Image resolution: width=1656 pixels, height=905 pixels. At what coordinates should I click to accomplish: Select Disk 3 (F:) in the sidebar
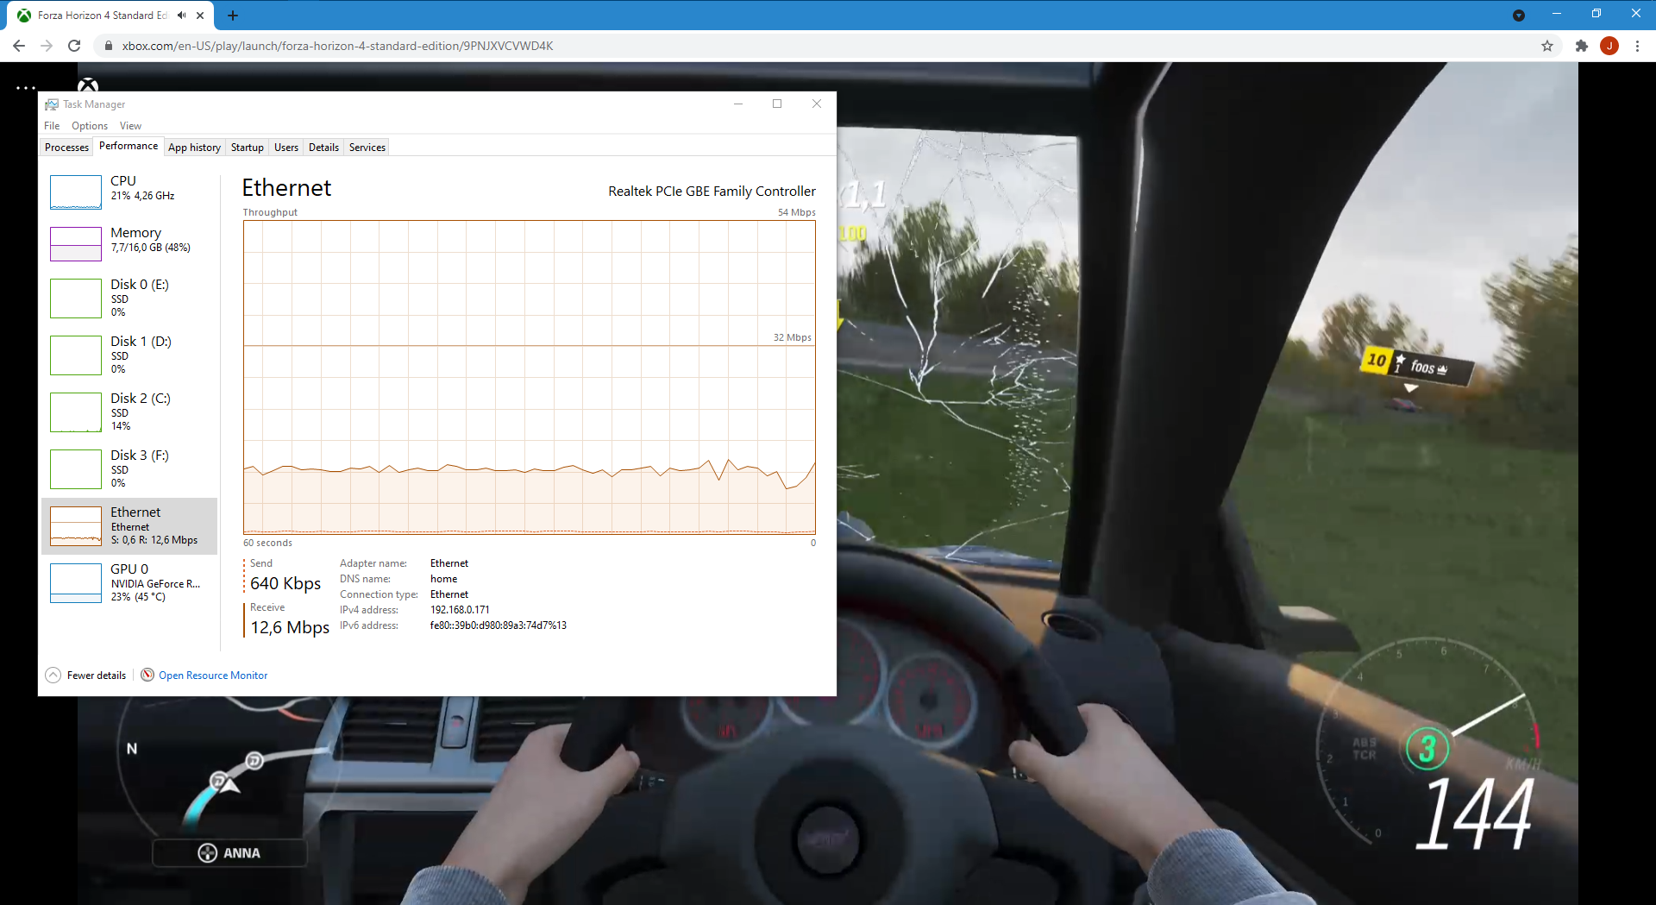point(129,468)
